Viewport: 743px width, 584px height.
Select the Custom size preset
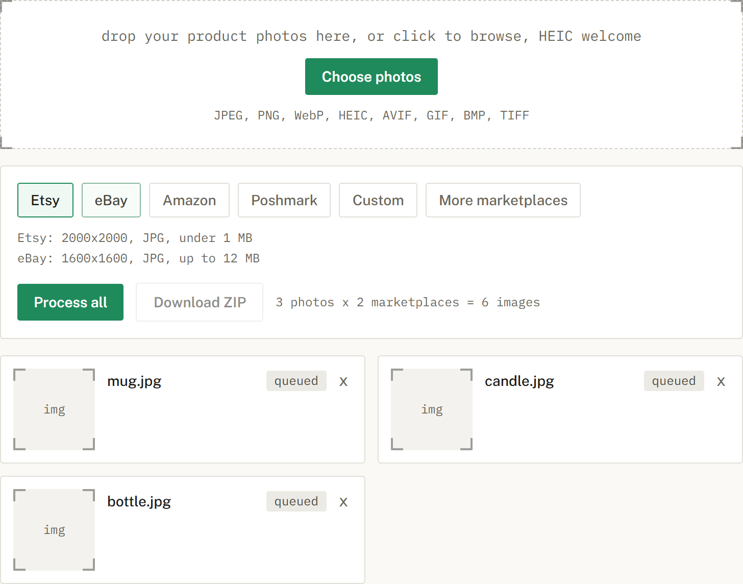tap(378, 200)
